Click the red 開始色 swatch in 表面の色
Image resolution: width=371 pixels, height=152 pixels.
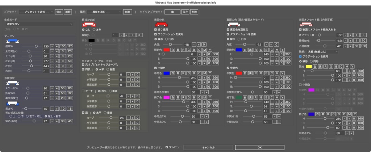coord(167,50)
